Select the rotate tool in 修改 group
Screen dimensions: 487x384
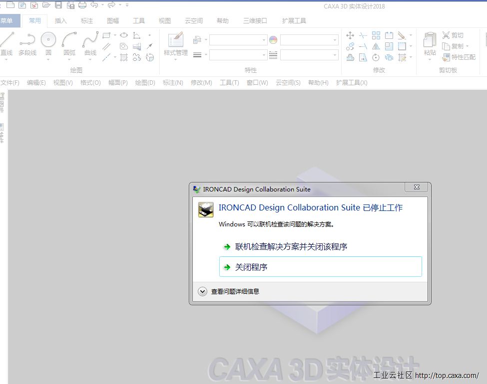[x=376, y=57]
